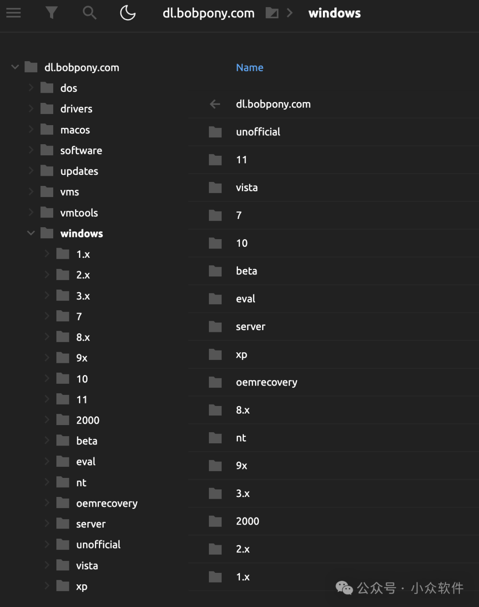Click dl.bobpony.com in the breadcrumb
Image resolution: width=479 pixels, height=607 pixels.
click(x=208, y=13)
